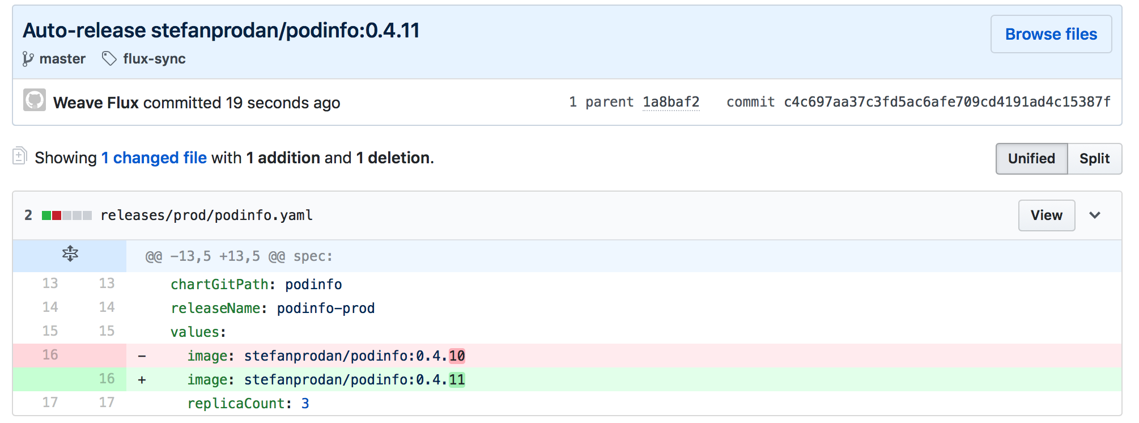Click the 'replicaCount: 3' line
The image size is (1139, 423).
point(624,403)
